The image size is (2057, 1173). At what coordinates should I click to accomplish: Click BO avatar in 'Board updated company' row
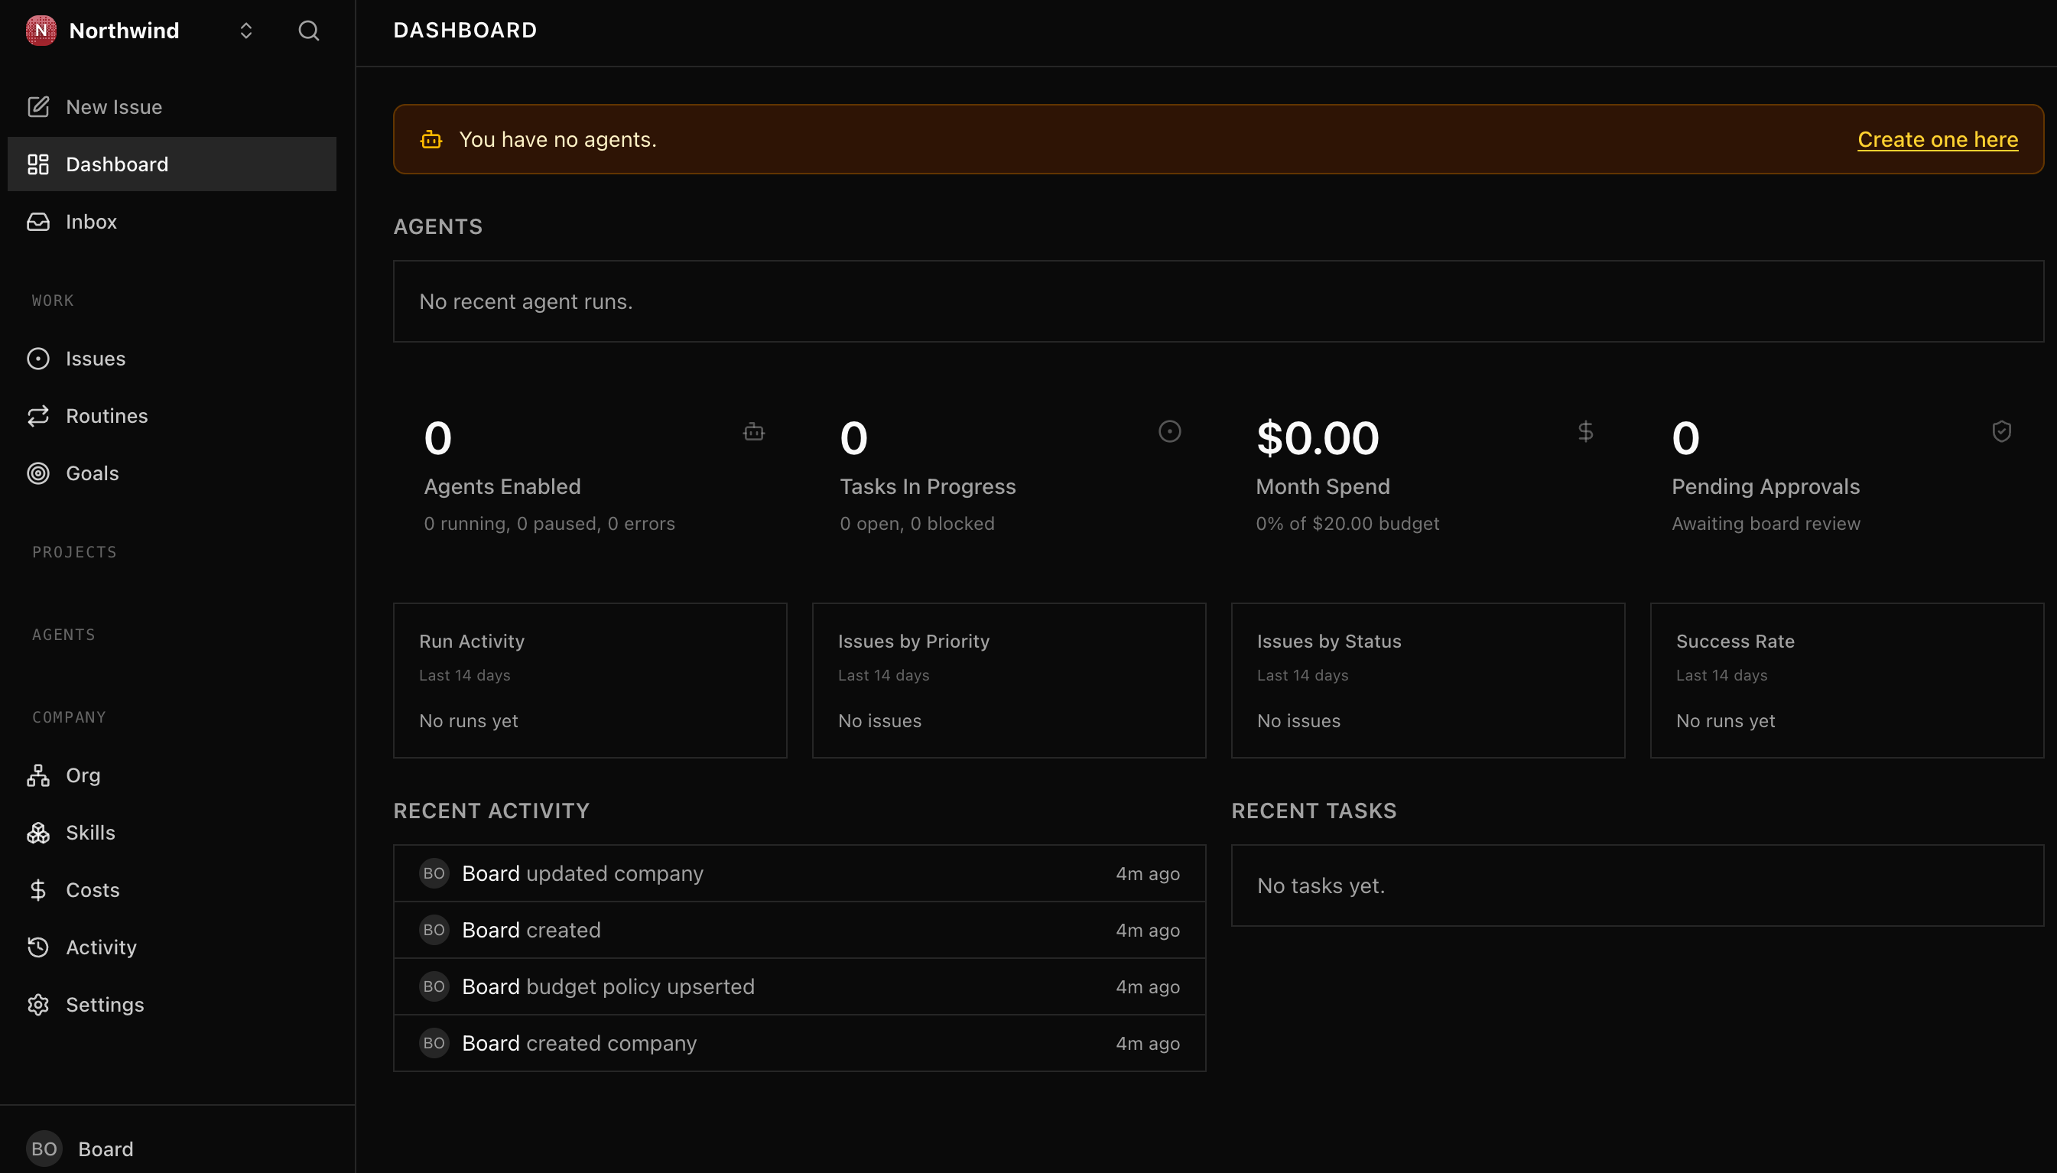pyautogui.click(x=434, y=873)
